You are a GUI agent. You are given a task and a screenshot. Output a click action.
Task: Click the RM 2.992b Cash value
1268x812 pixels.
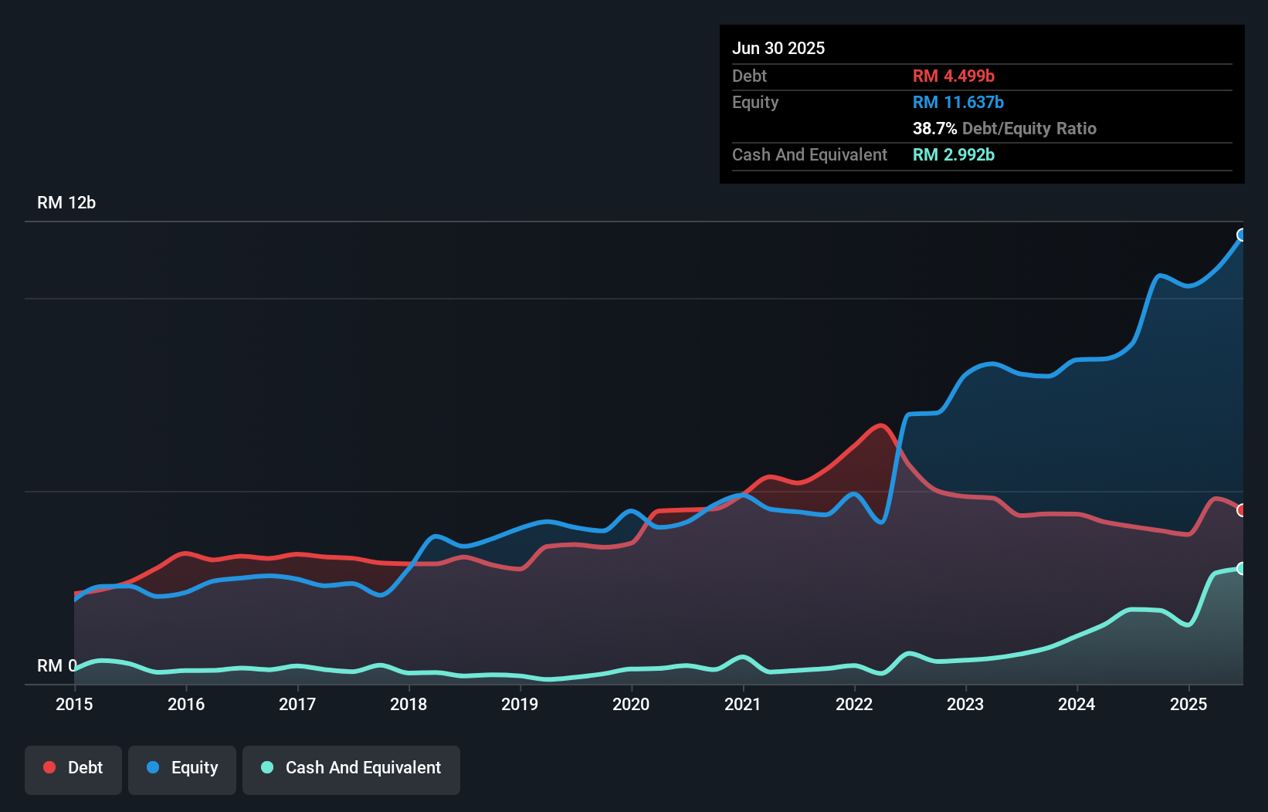[953, 154]
